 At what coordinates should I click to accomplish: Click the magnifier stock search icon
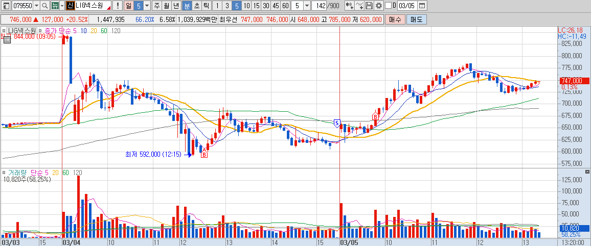pyautogui.click(x=45, y=6)
